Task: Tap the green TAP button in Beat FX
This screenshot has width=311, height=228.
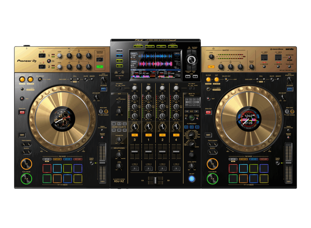Action: [x=192, y=117]
